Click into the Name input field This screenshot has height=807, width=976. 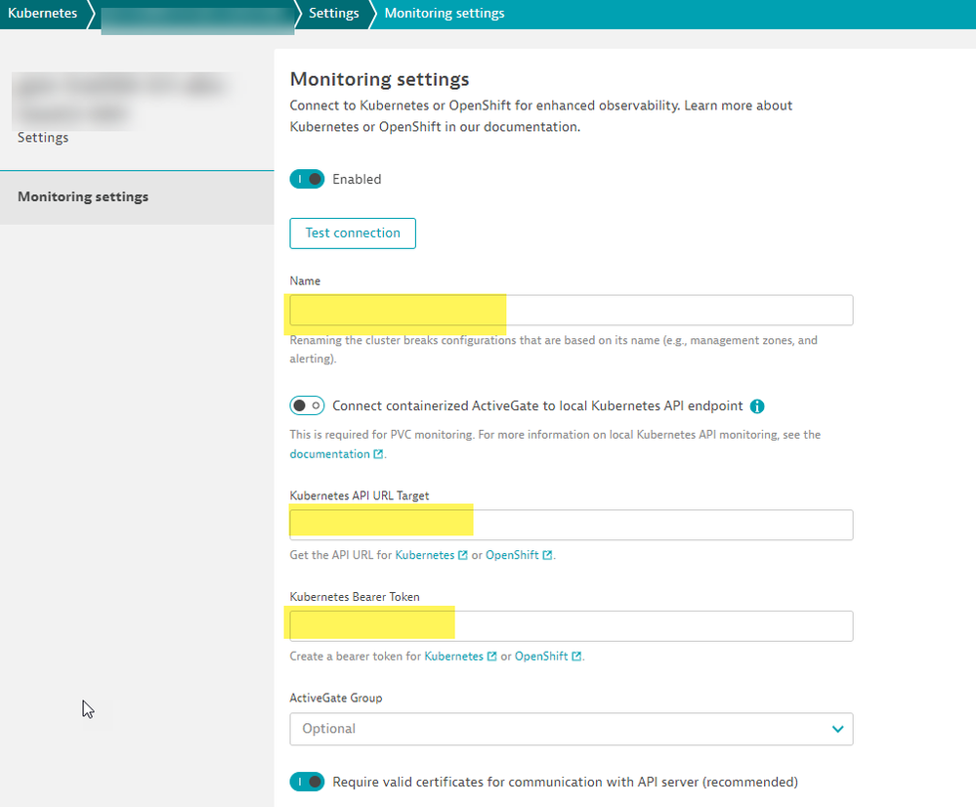[x=571, y=311]
